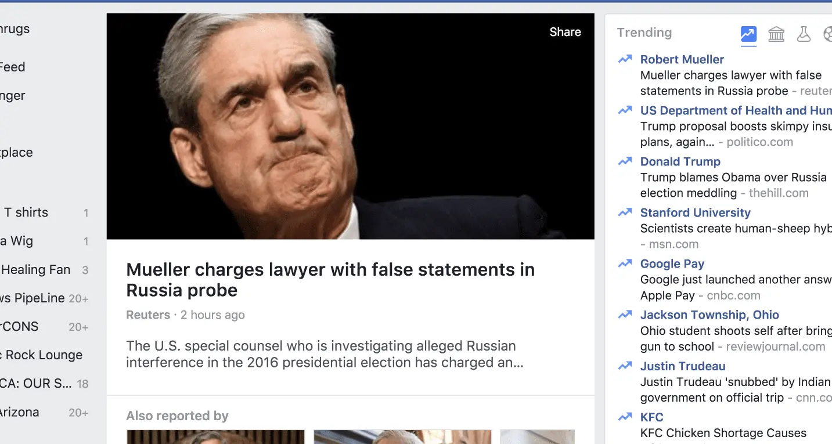The image size is (832, 444).
Task: Open the first Also reported by thumbnail
Action: [215, 436]
